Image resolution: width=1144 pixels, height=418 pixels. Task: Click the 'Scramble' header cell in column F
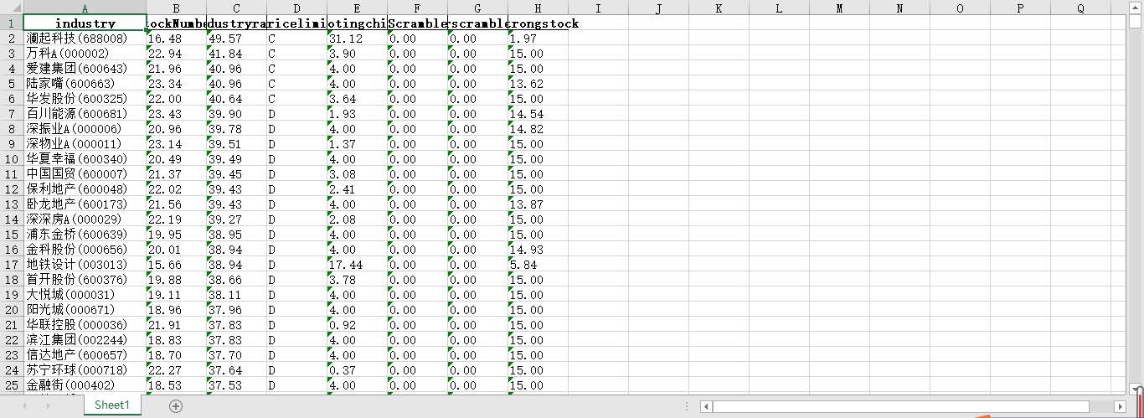(x=417, y=23)
